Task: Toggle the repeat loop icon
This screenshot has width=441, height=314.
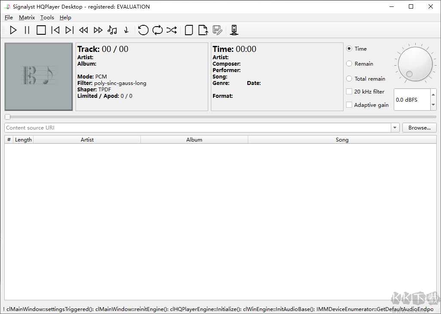Action: click(157, 30)
